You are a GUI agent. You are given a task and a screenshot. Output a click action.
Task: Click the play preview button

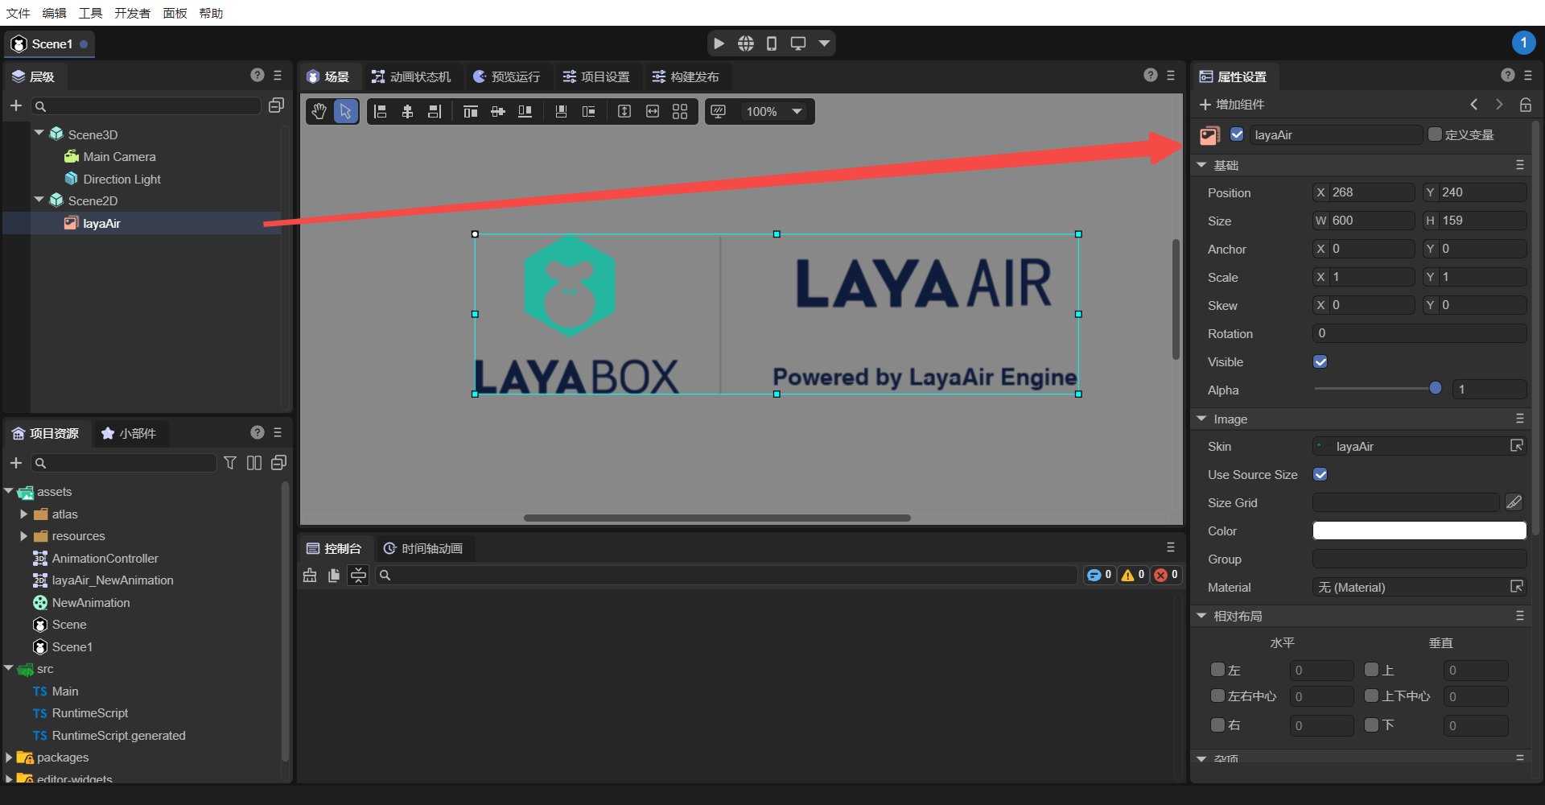(719, 43)
